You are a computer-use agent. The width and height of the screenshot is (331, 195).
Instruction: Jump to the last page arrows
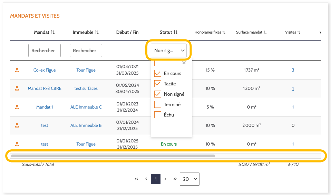coord(175,179)
